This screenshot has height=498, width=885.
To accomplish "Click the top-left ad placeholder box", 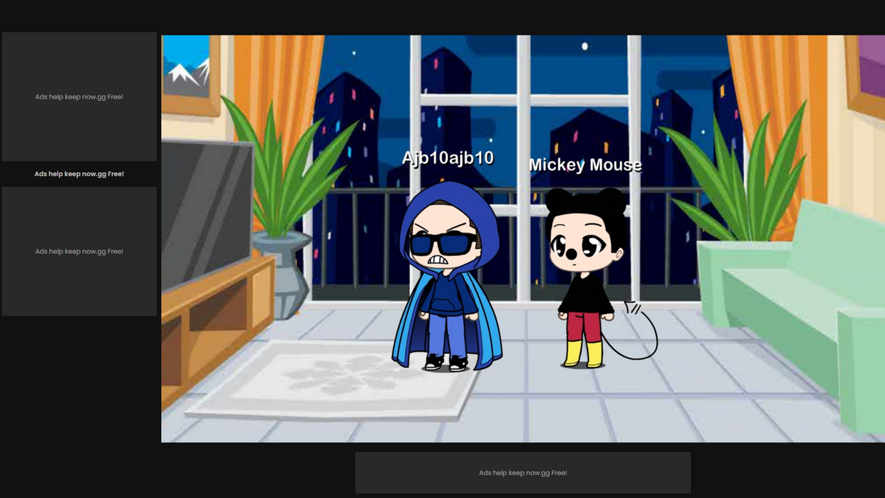I will pos(80,97).
